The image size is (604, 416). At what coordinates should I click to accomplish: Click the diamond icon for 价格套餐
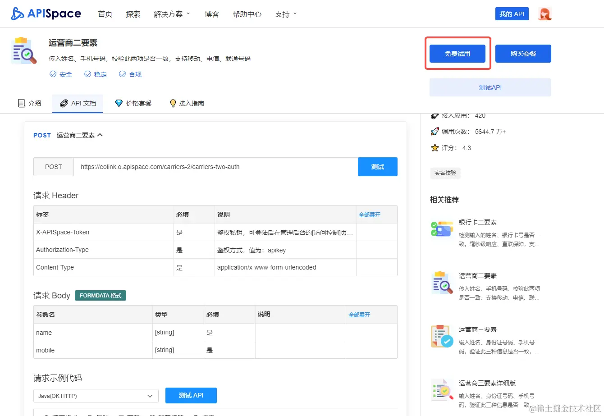coord(119,103)
